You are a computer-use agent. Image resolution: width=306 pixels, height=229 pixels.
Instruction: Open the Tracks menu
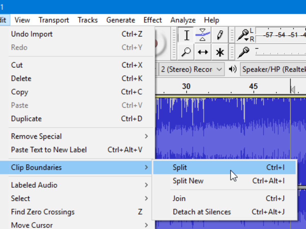pos(88,20)
